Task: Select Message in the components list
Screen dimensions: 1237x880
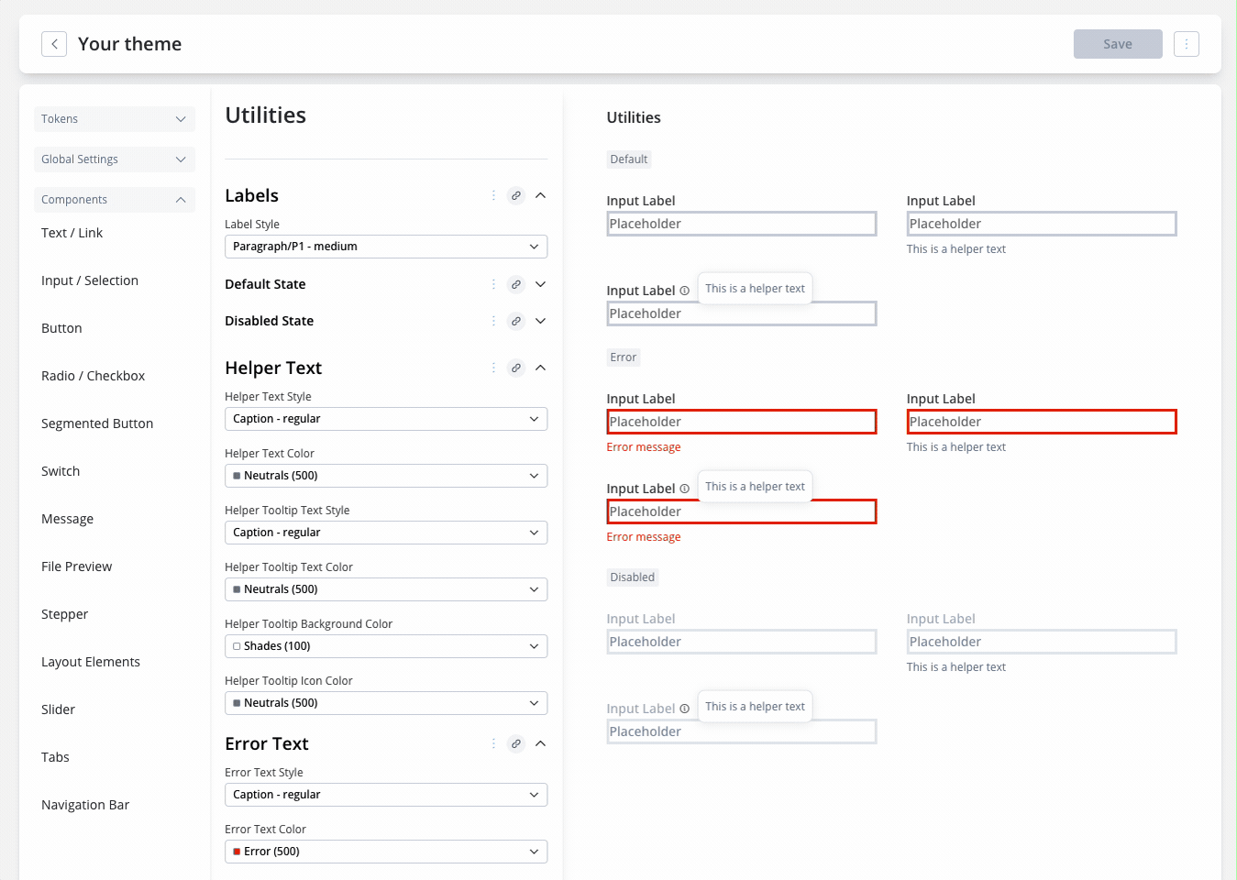Action: (x=67, y=519)
